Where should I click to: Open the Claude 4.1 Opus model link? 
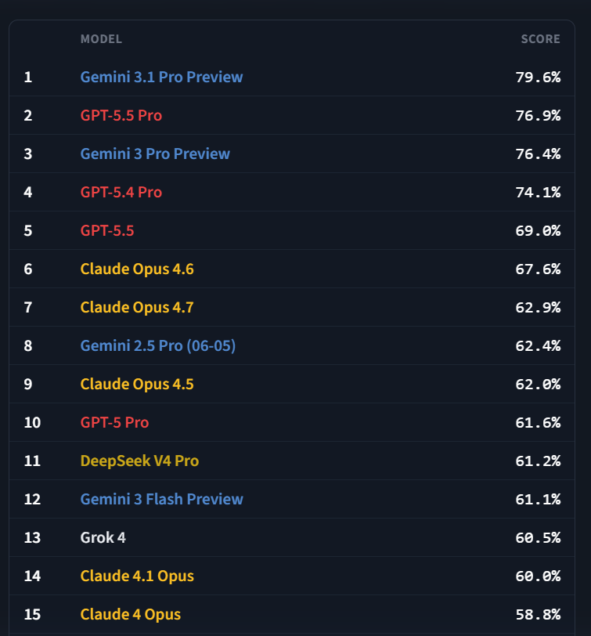coord(137,576)
